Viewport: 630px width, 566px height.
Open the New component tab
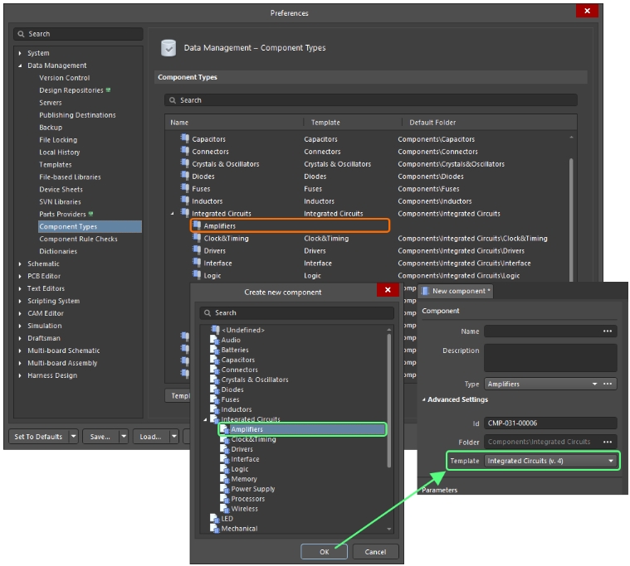pyautogui.click(x=456, y=291)
